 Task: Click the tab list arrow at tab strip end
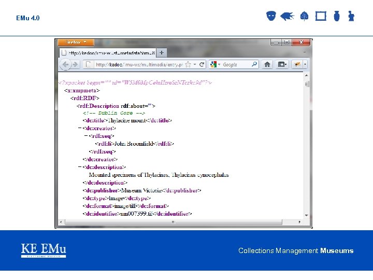pos(305,52)
